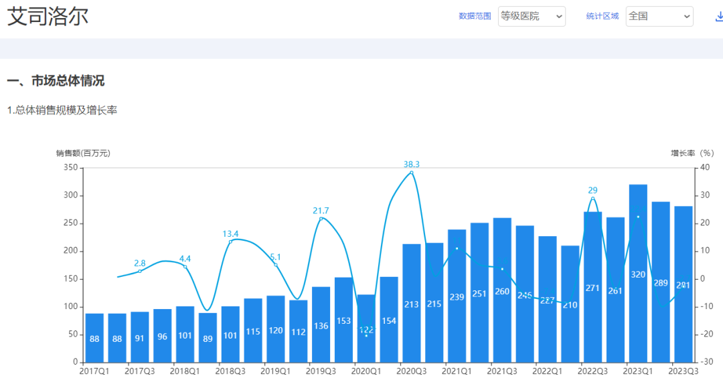Click the 38.3 growth rate peak point

click(412, 173)
